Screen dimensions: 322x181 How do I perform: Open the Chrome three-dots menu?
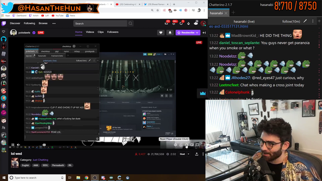(x=204, y=10)
